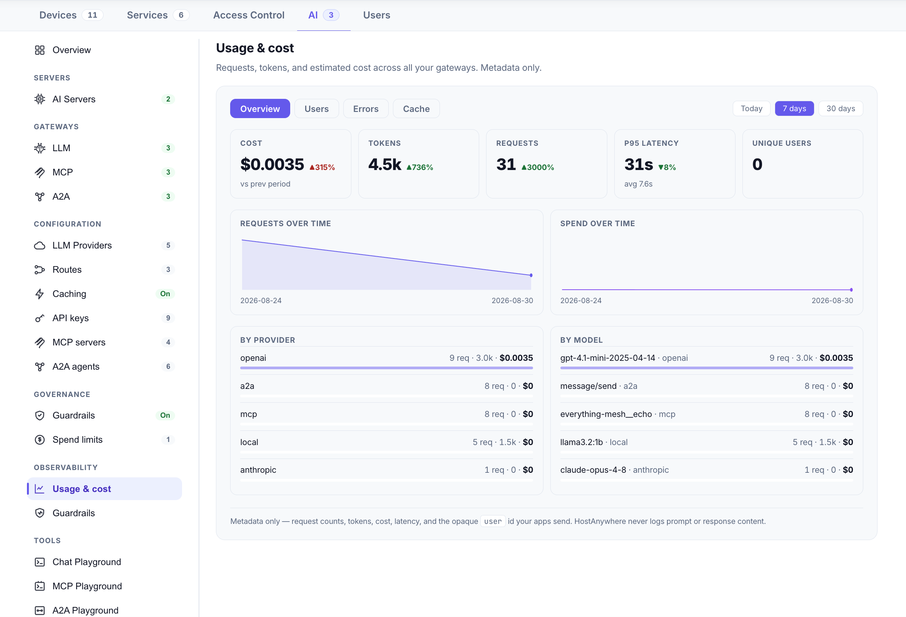This screenshot has height=617, width=906.
Task: Select the AI top tab
Action: (324, 15)
